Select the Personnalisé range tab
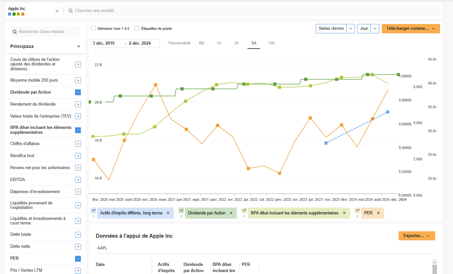 (180, 43)
